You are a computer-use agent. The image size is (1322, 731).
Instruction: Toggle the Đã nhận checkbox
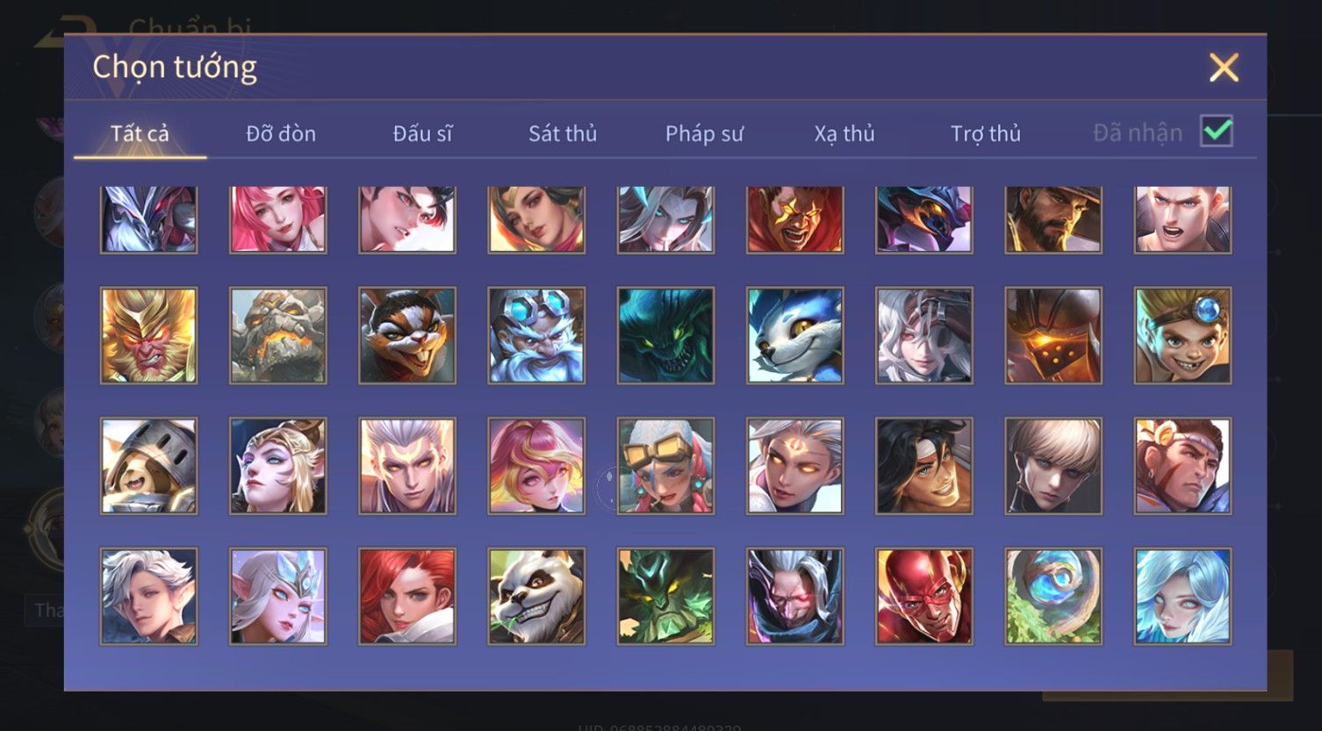tap(1217, 132)
